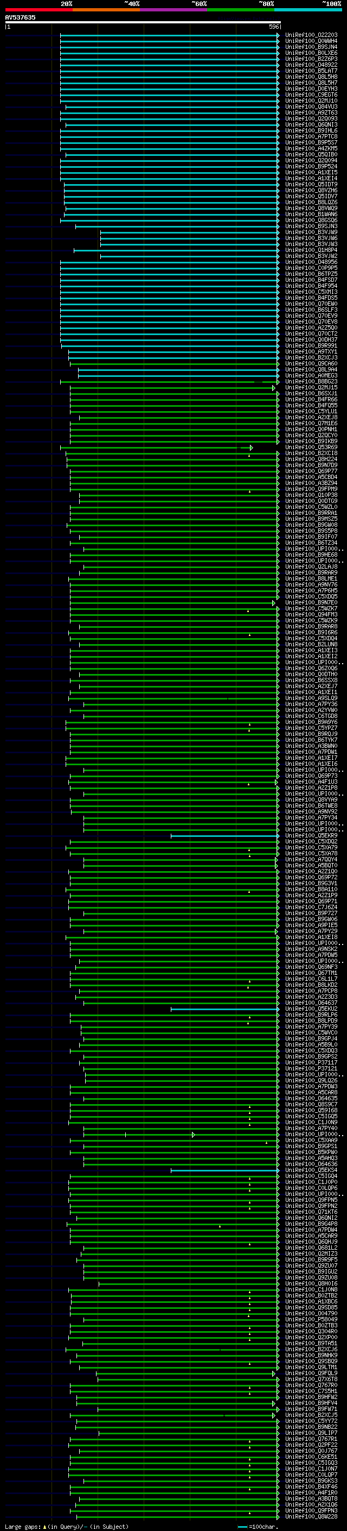This screenshot has width=347, height=1531.
Task: Open hit UniRef100_B2Z6P3
Action: pyautogui.click(x=311, y=59)
